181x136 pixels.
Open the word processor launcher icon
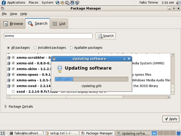click(x=67, y=3)
